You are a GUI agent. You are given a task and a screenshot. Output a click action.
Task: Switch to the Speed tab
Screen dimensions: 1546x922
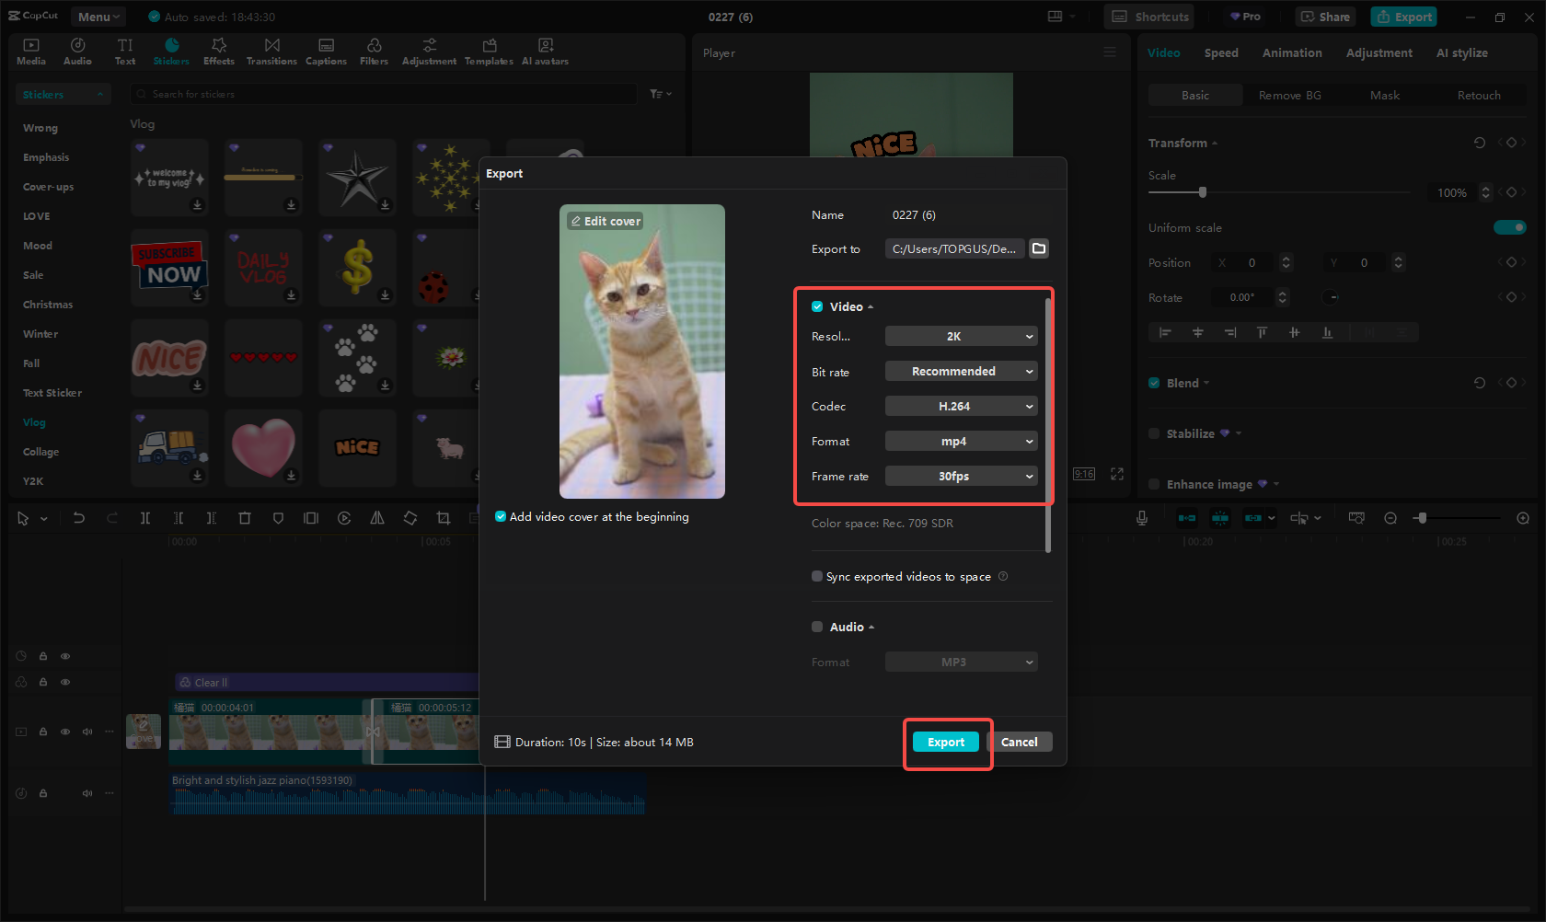(1221, 52)
